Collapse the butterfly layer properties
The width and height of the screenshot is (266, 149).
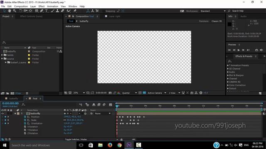point(15,114)
